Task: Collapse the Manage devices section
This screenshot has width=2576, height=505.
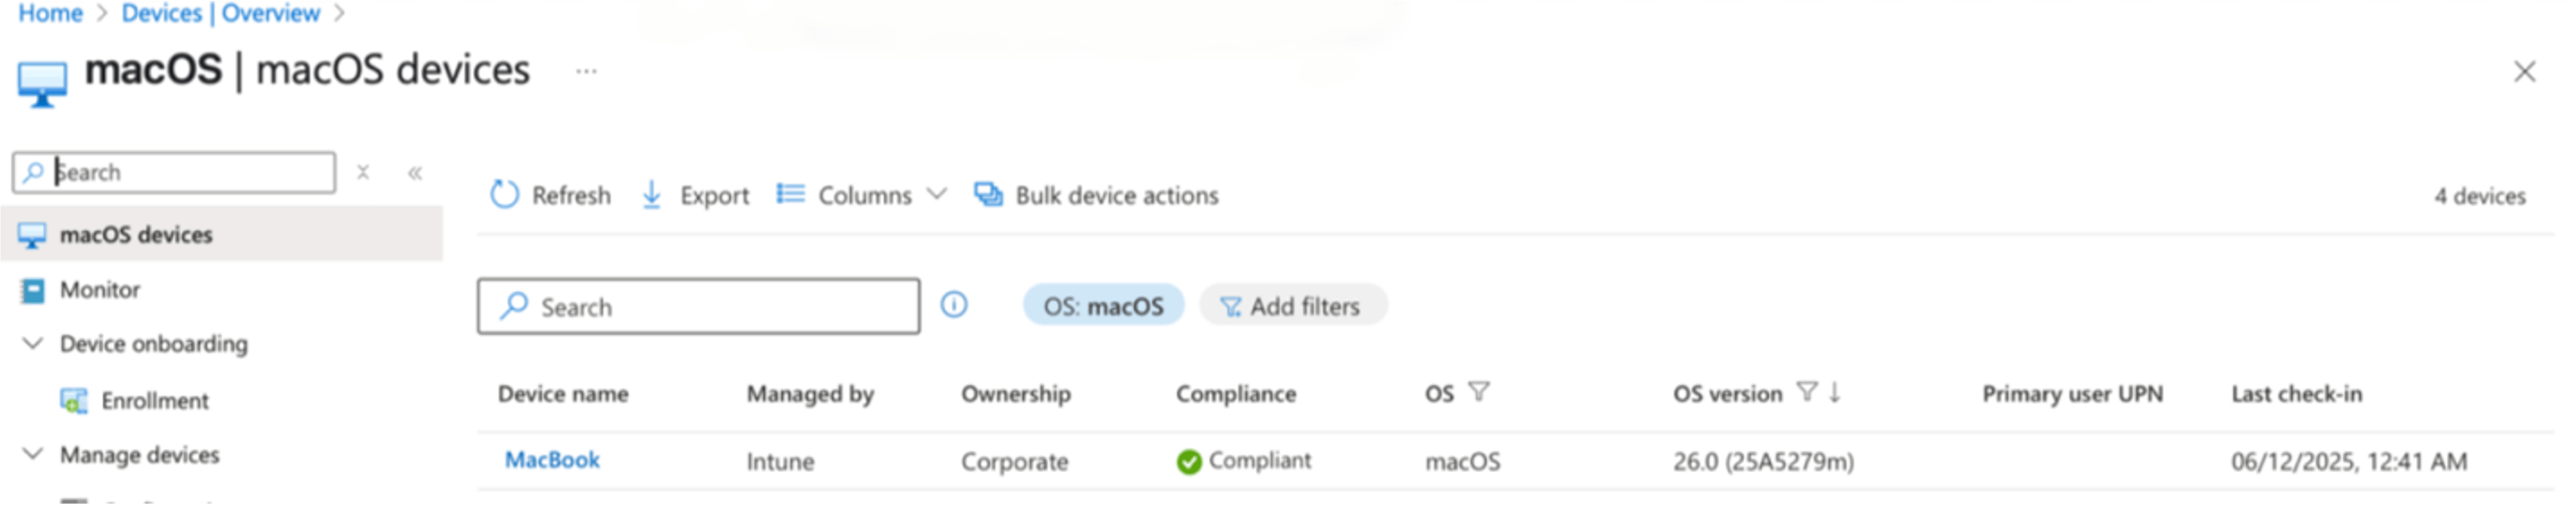Action: [33, 454]
